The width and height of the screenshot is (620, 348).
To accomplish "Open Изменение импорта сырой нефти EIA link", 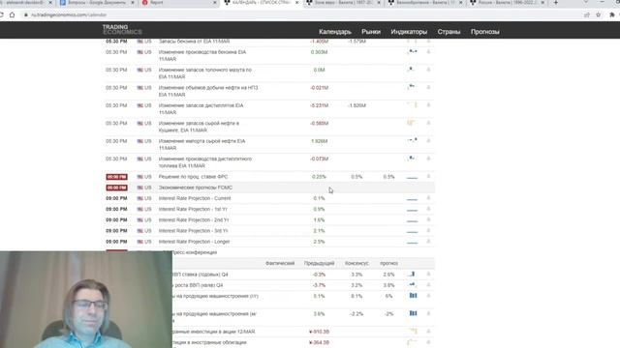I will coord(201,144).
